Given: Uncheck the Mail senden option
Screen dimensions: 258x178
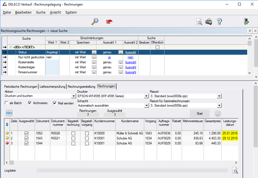Looking at the screenshot, I should coord(55,103).
